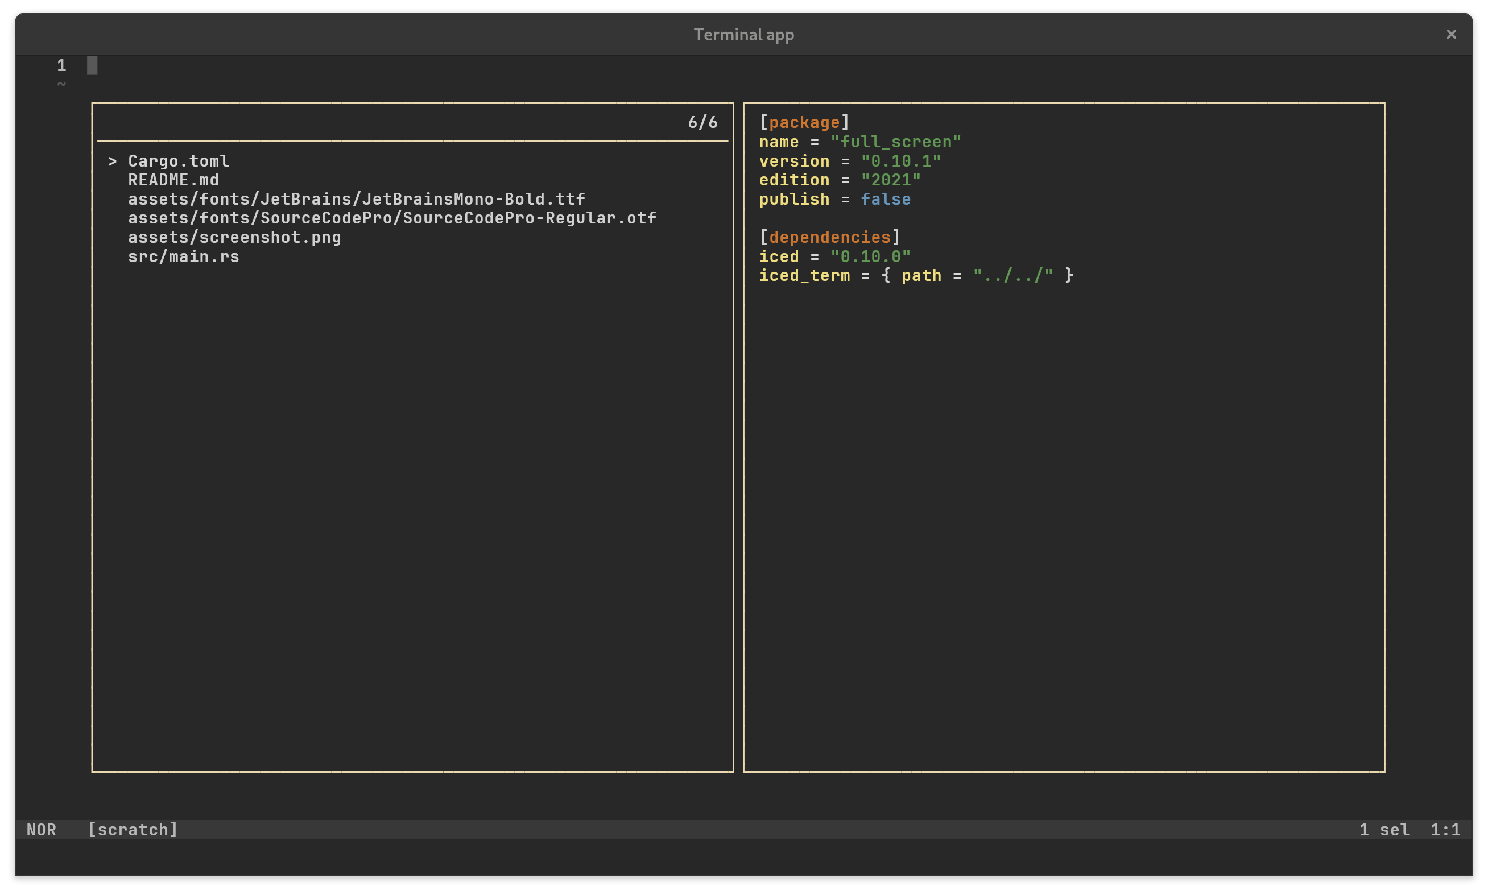1488x894 pixels.
Task: Click line number 1 in gutter
Action: coord(61,65)
